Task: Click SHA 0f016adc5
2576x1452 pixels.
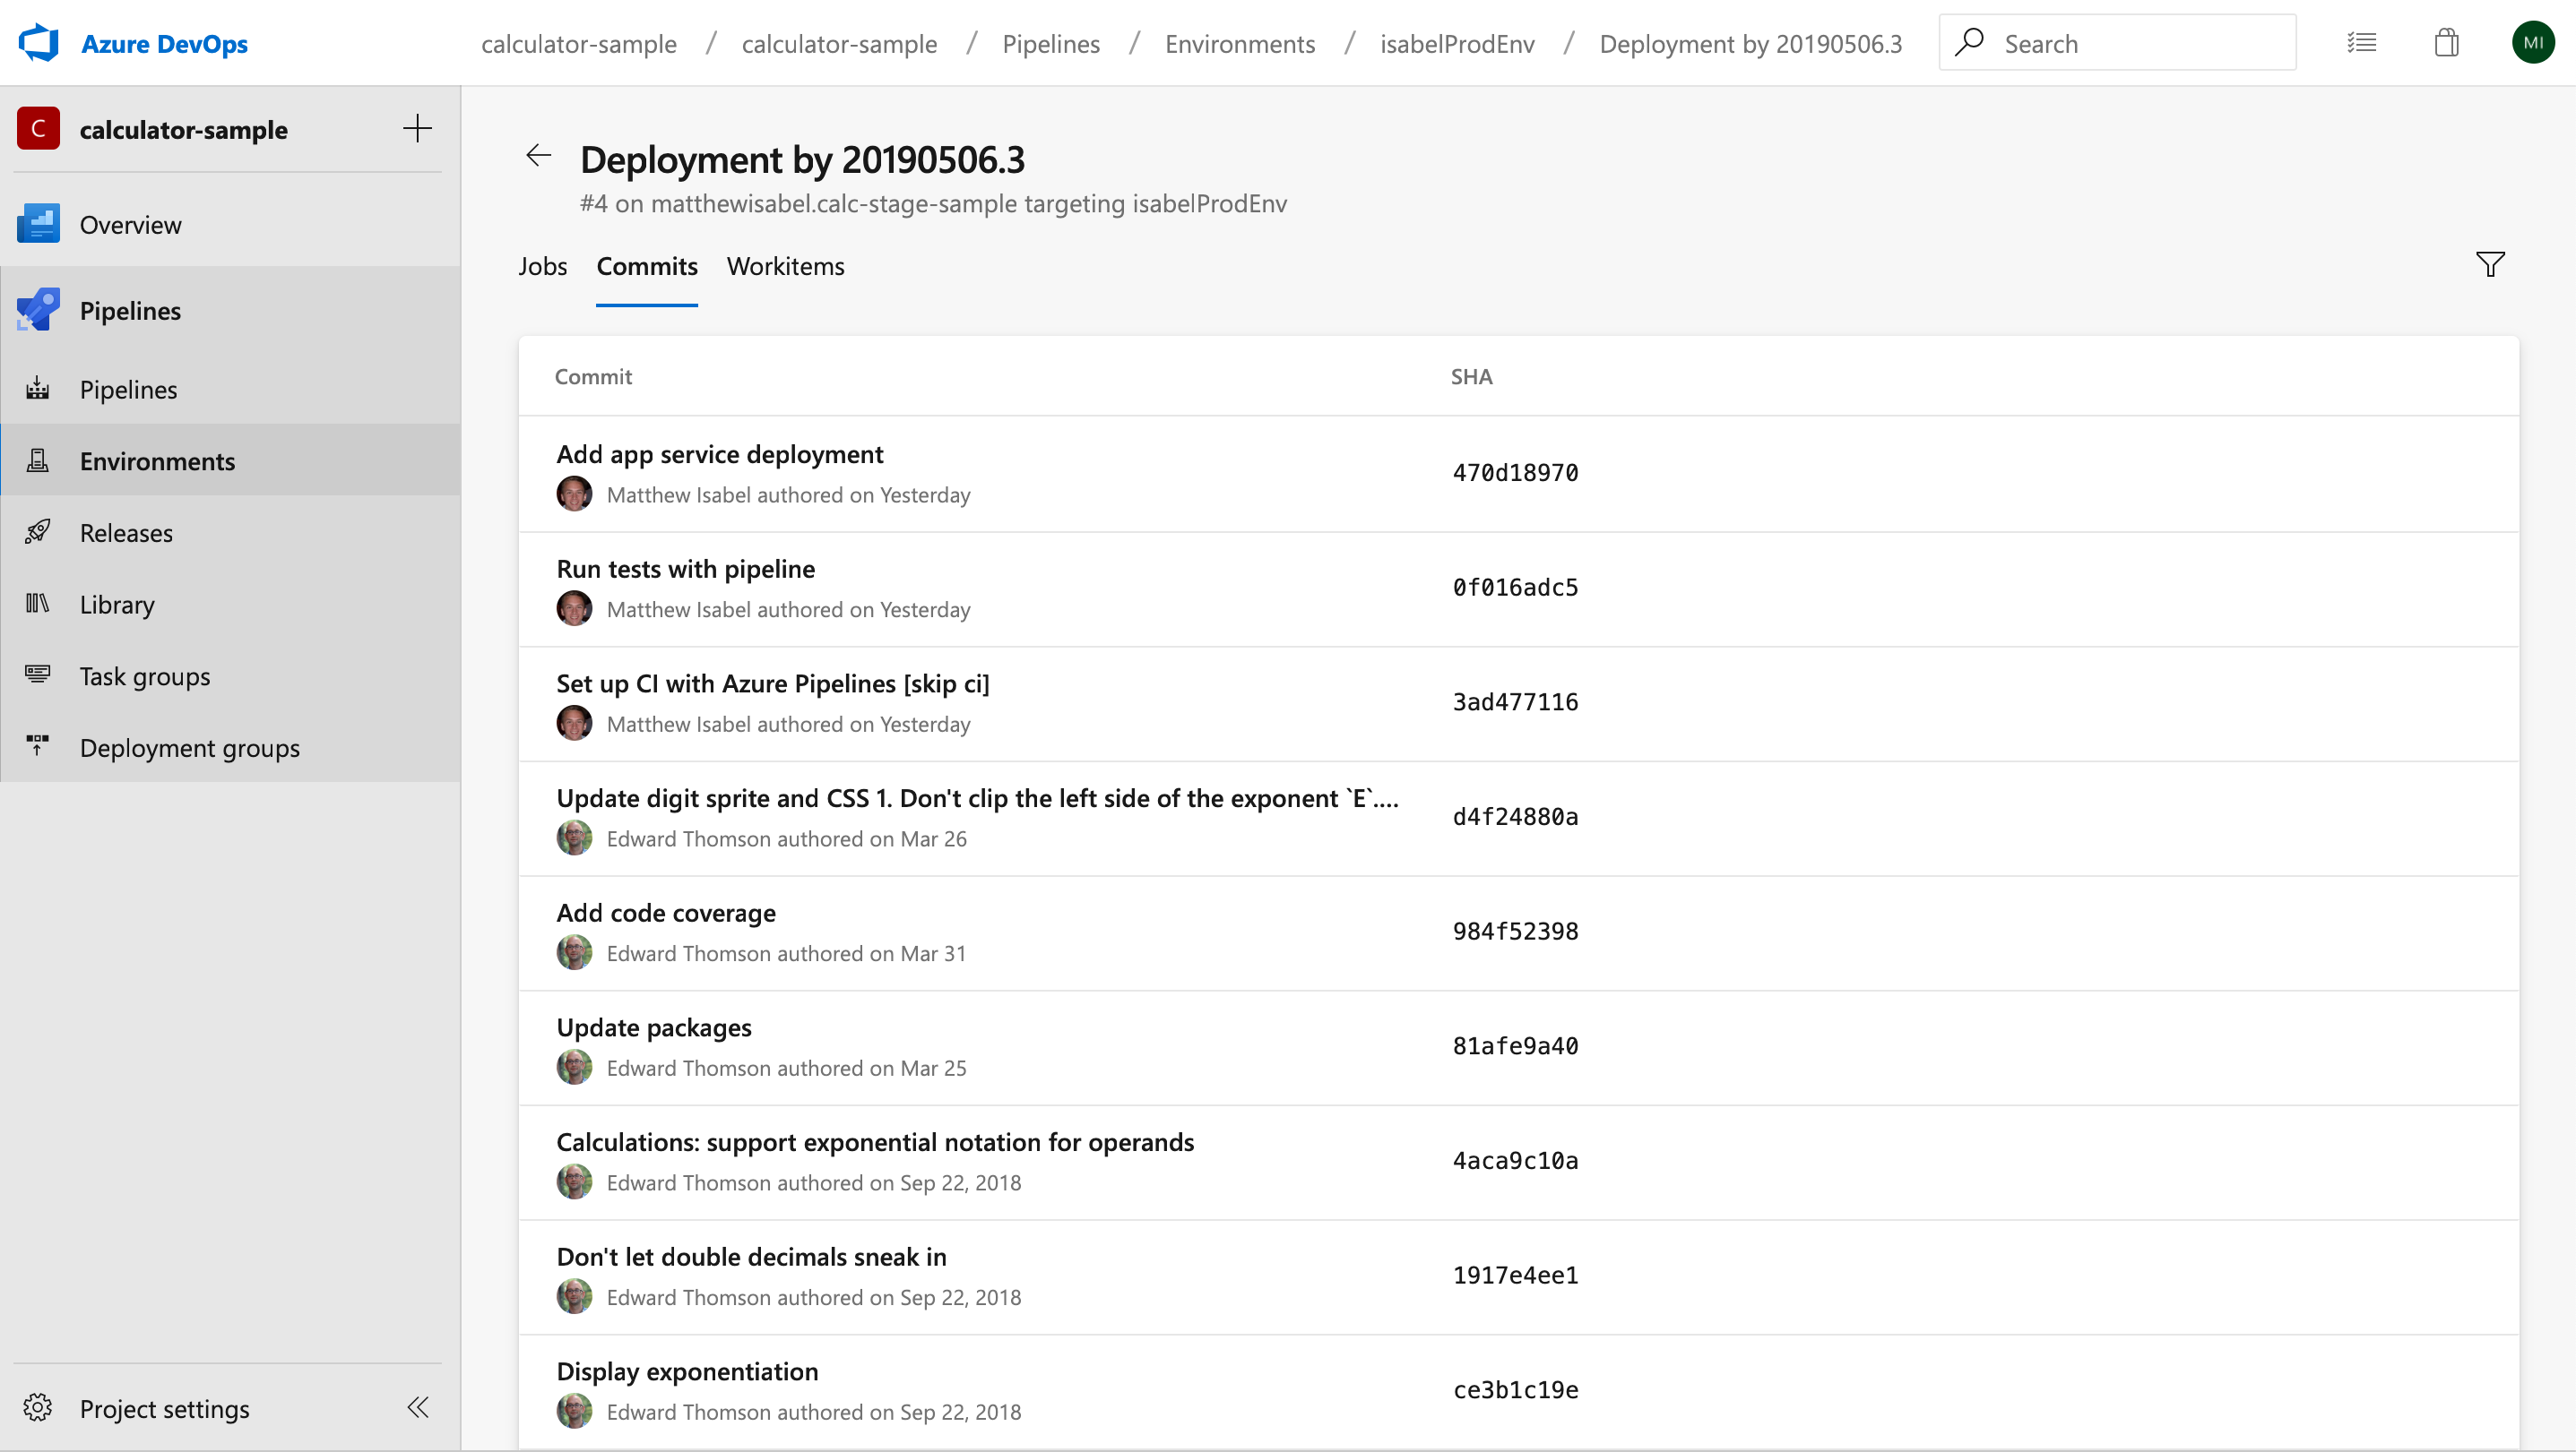Action: (1515, 588)
